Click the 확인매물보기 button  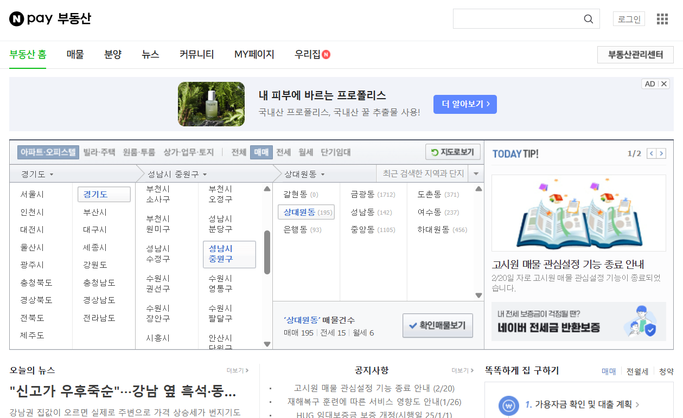(438, 326)
